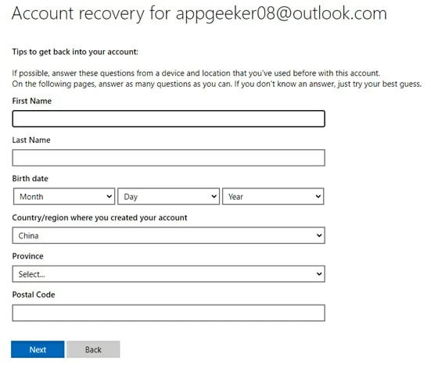The image size is (431, 375).
Task: Go back using the Back button
Action: click(x=93, y=349)
